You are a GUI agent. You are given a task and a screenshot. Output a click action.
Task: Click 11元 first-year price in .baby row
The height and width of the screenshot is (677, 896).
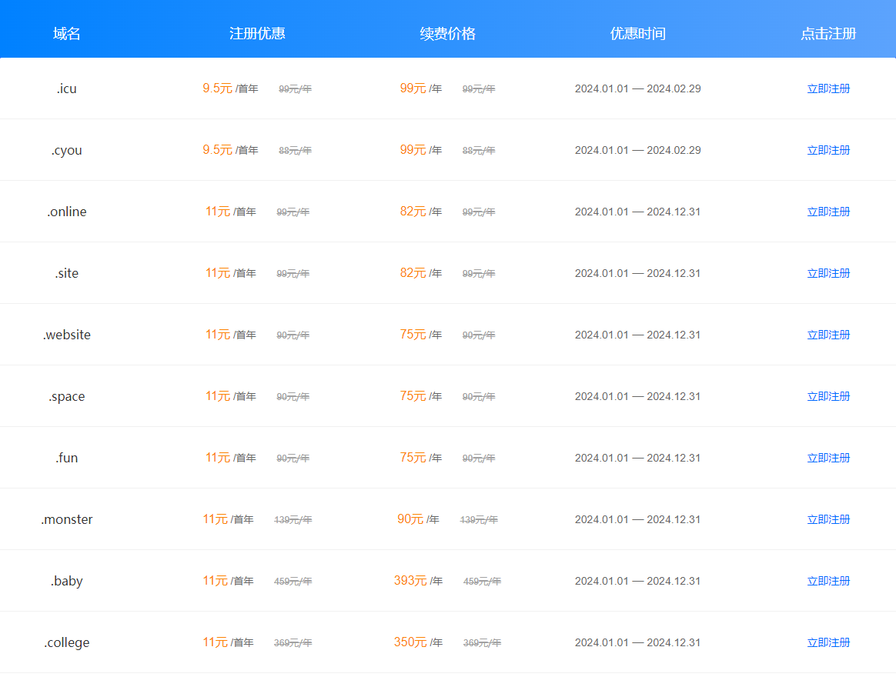point(216,581)
